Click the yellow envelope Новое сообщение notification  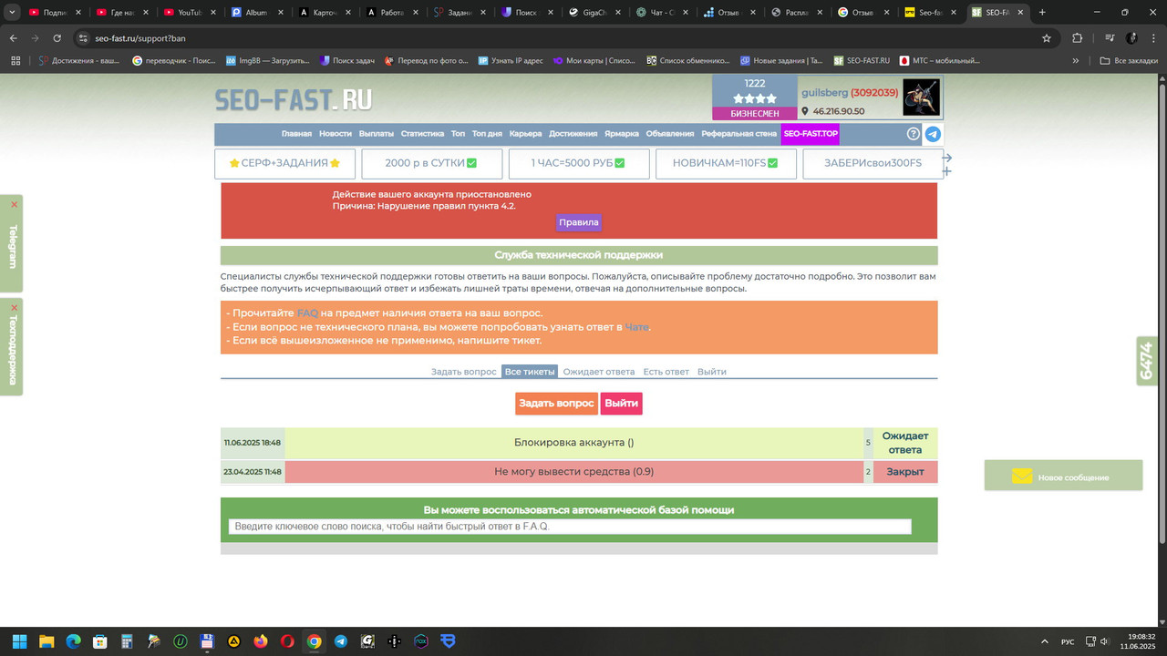(x=1063, y=476)
